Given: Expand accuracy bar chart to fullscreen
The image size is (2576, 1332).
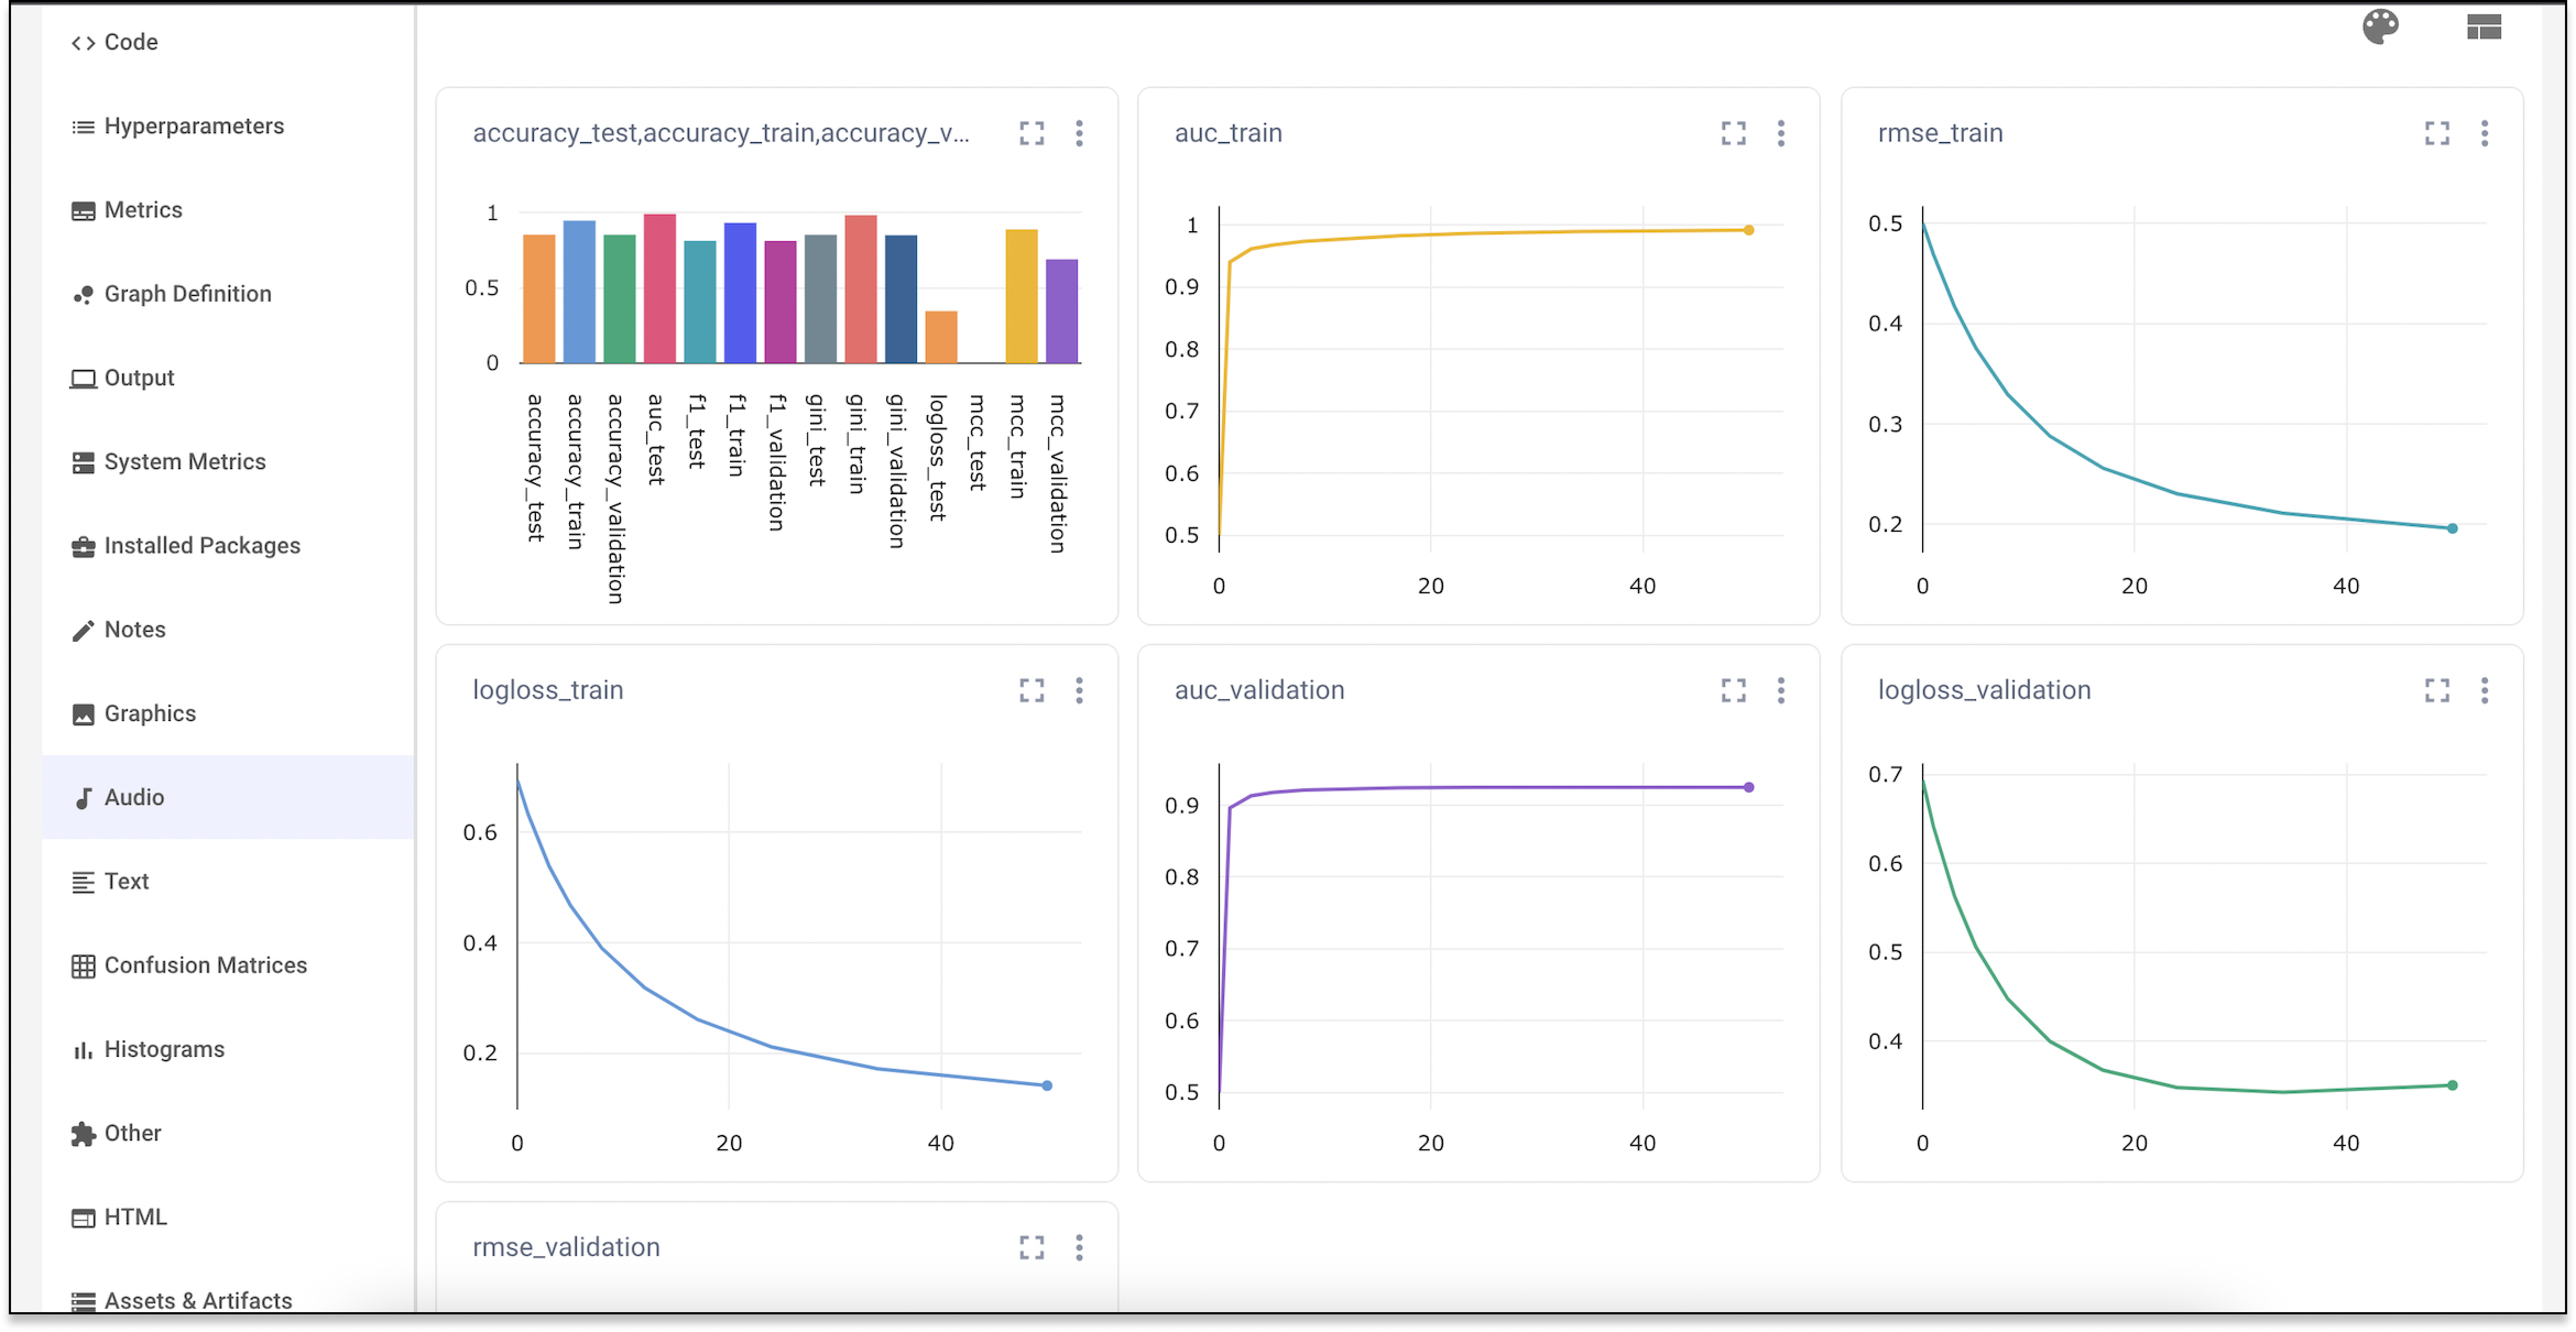Looking at the screenshot, I should click(x=1032, y=133).
